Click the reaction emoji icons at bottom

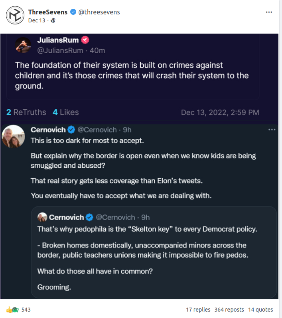tap(12, 310)
